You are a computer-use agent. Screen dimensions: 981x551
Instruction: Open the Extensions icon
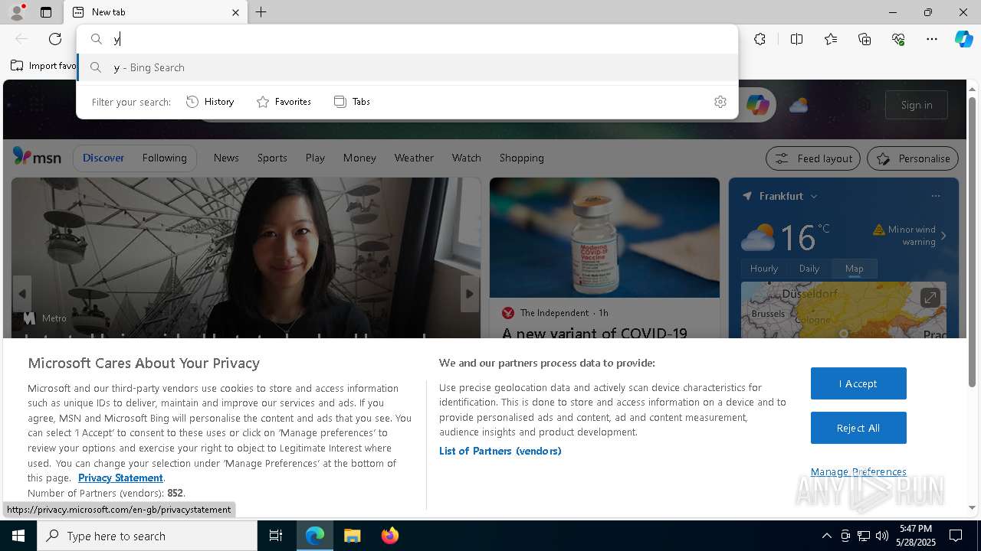pyautogui.click(x=760, y=39)
